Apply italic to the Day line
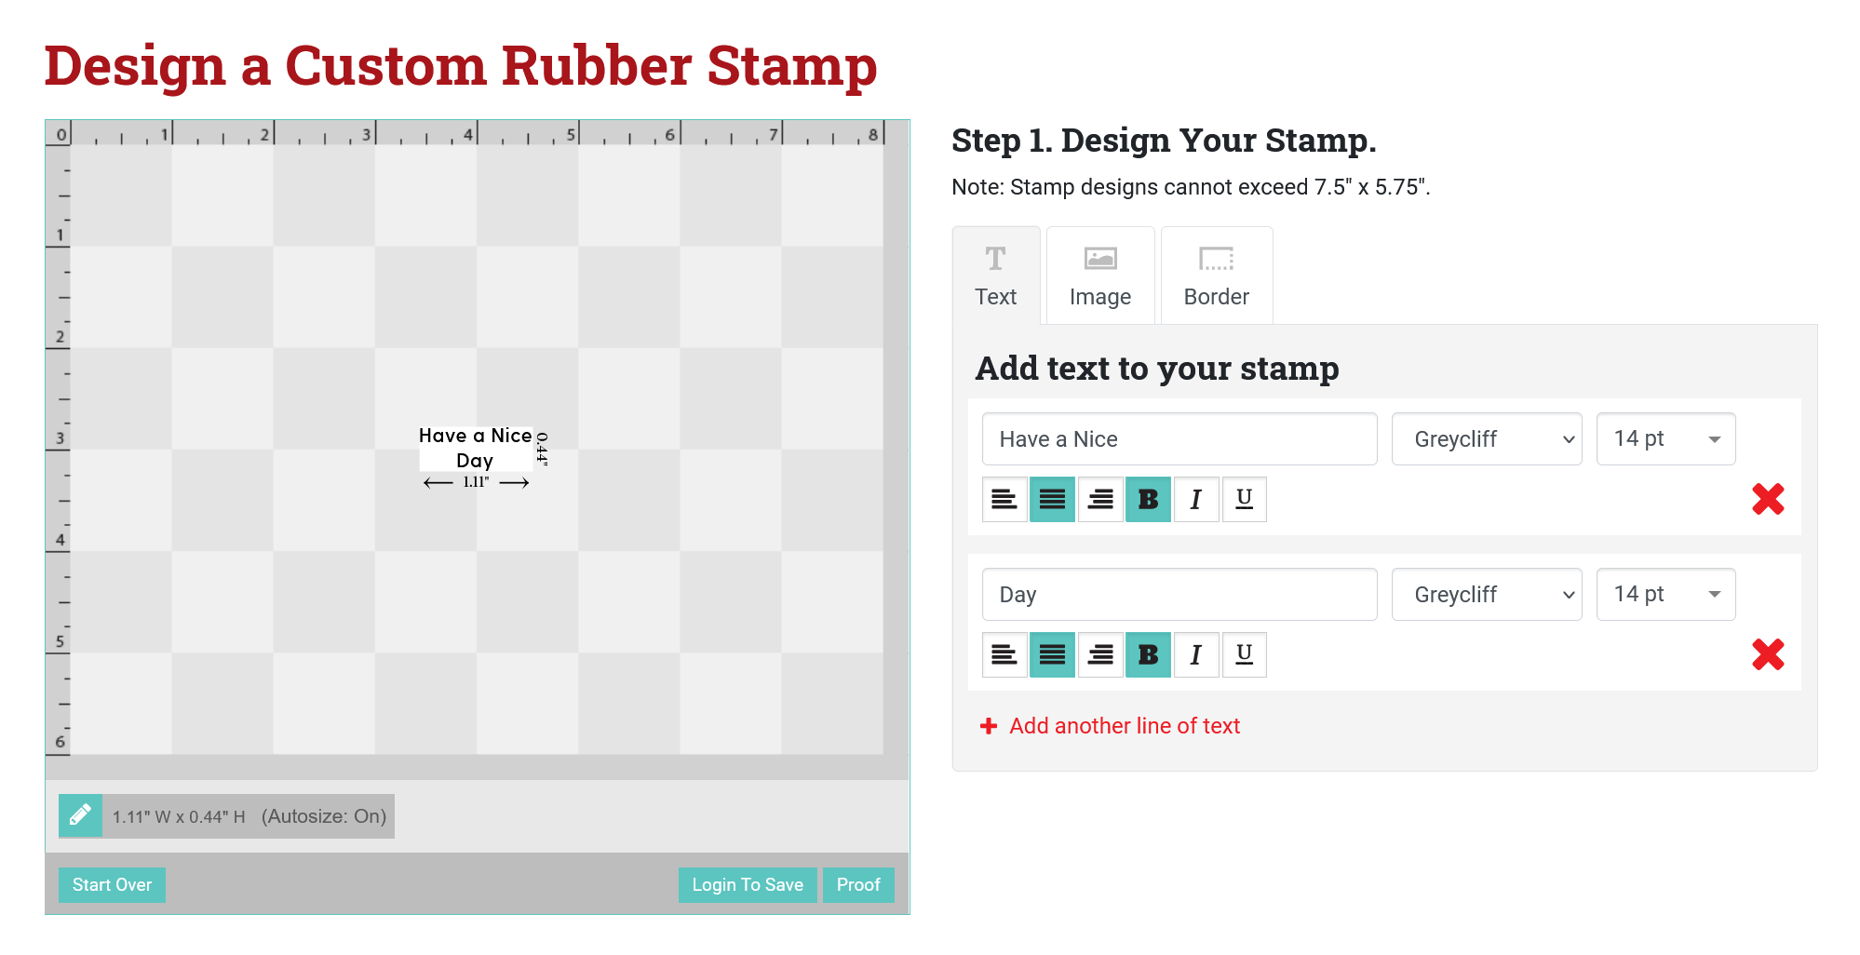Image resolution: width=1860 pixels, height=955 pixels. tap(1196, 654)
